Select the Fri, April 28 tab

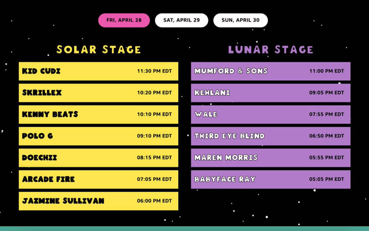(x=124, y=20)
